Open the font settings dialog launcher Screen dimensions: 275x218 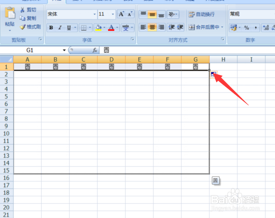(x=133, y=39)
